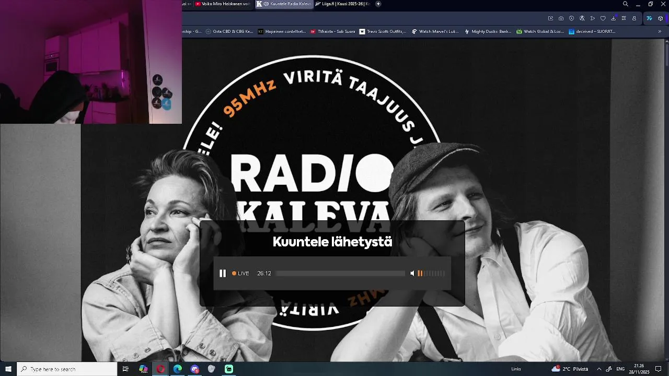Pause the live radio stream
The image size is (669, 376).
point(223,273)
